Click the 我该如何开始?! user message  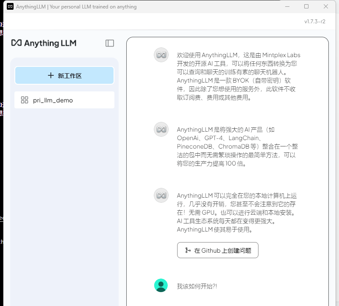click(197, 287)
